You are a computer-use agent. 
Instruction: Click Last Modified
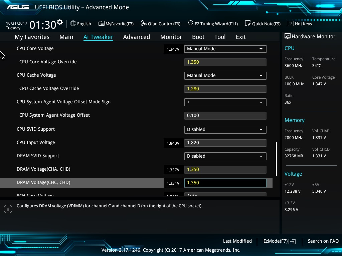coord(237,241)
